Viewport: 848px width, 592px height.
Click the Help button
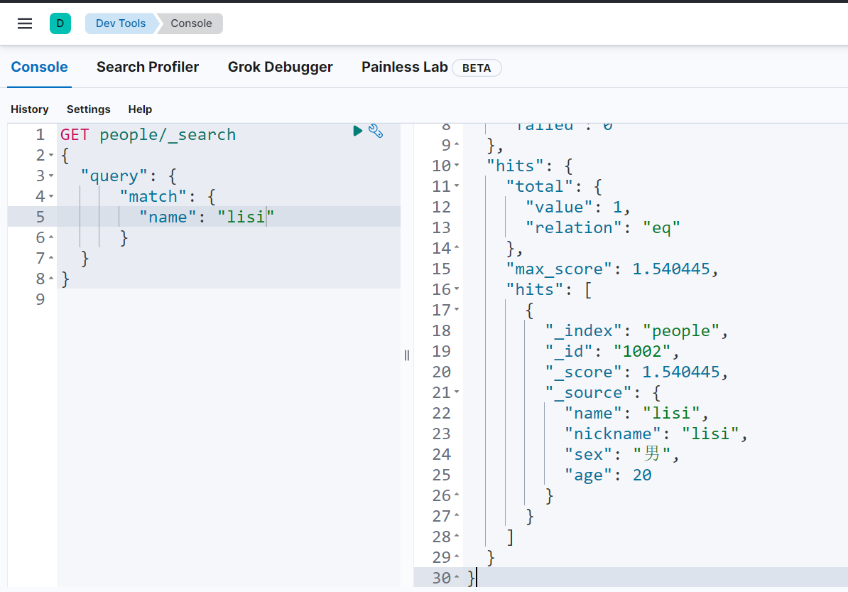pyautogui.click(x=140, y=109)
